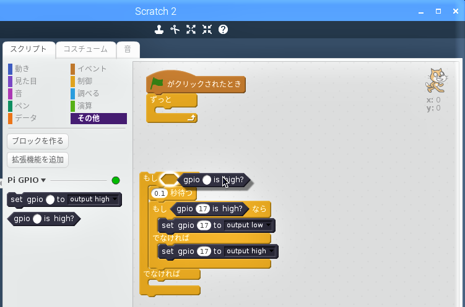Click the 拡張機能を追加 button
This screenshot has width=465, height=307.
point(38,160)
